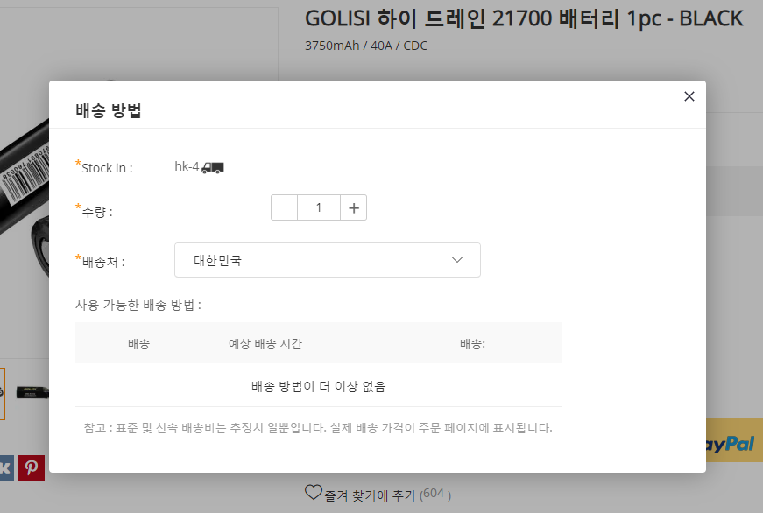
Task: Click the truck icon next to hk-4
Action: pyautogui.click(x=213, y=168)
